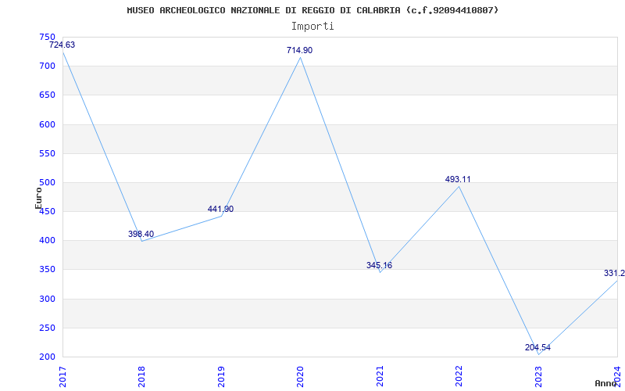Viewport: 625px width, 391px height.
Task: Click the 650 y-axis tick label
Action: pyautogui.click(x=48, y=95)
